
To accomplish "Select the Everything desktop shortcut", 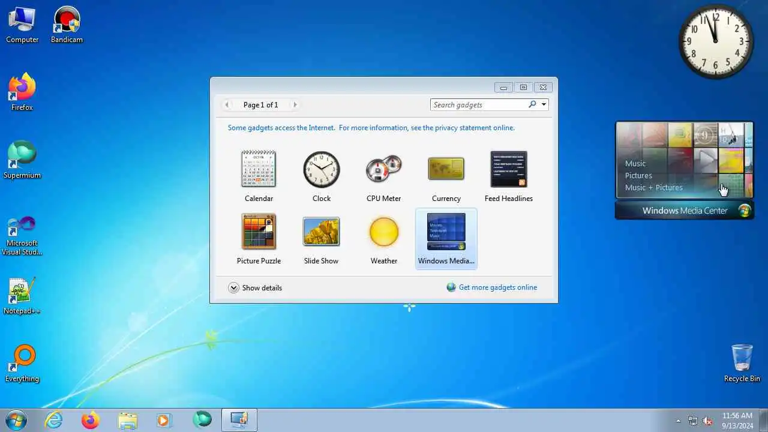I will [x=22, y=364].
